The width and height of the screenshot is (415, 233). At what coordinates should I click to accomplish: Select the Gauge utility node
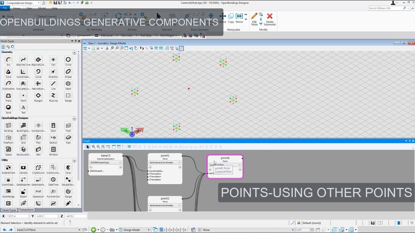pos(68,193)
